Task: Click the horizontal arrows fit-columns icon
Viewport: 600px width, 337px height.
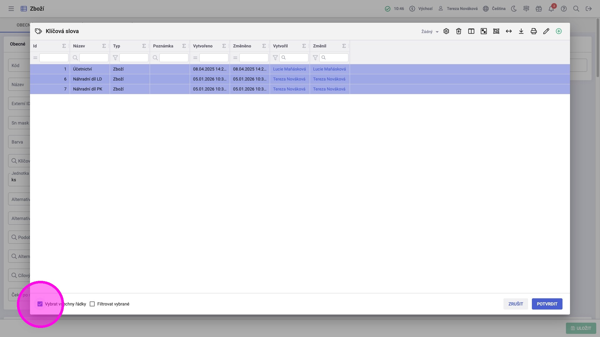Action: (x=509, y=31)
